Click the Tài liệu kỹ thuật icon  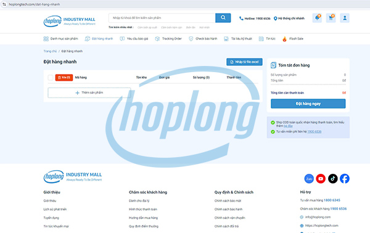226,39
